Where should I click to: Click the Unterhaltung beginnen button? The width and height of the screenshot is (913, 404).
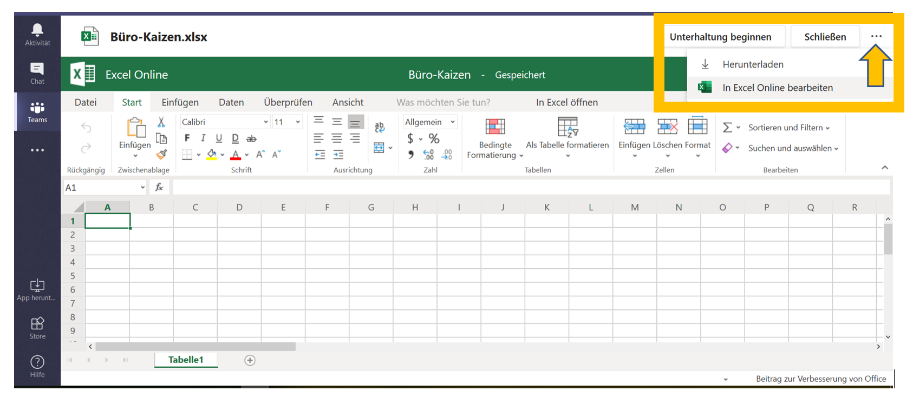[x=721, y=37]
